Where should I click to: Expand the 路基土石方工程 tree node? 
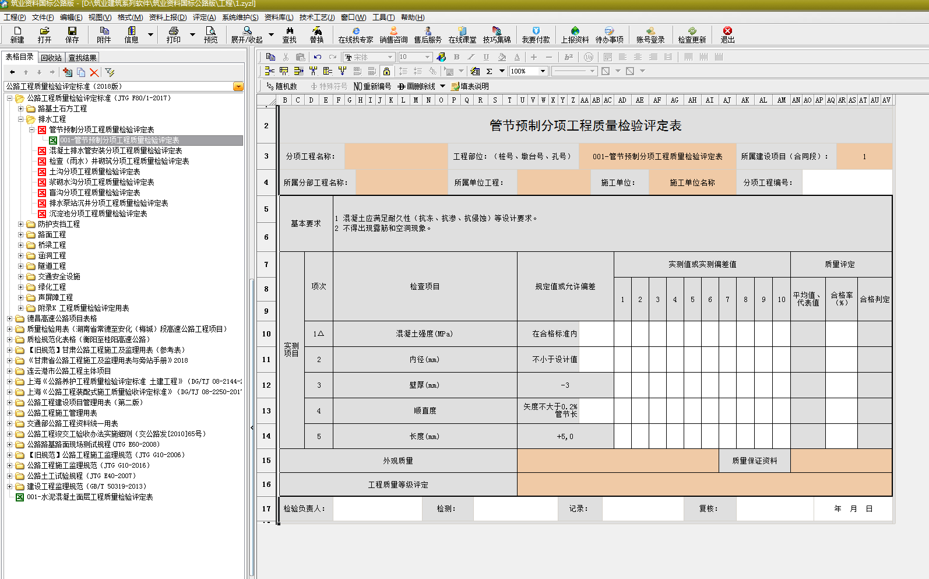pyautogui.click(x=20, y=108)
